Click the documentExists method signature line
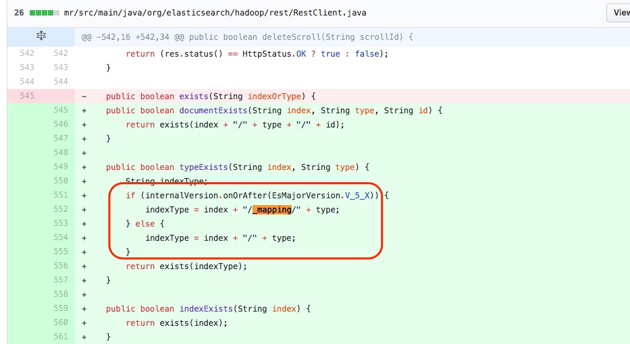630x344 pixels. (274, 111)
